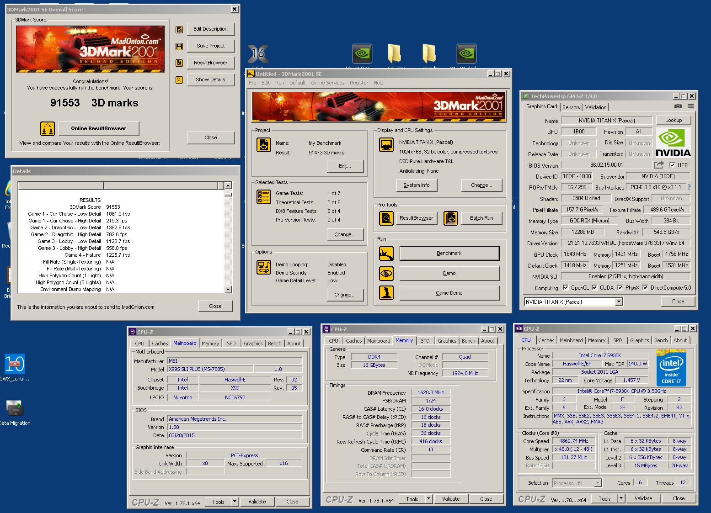This screenshot has height=513, width=711.
Task: Open Tools dropdown arrow in CPU-Z CPU window
Action: pyautogui.click(x=621, y=498)
